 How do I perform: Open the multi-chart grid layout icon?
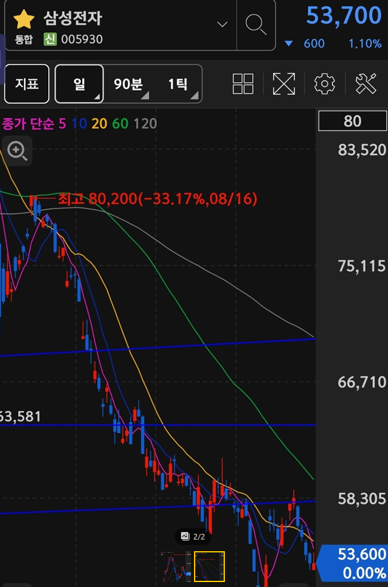pyautogui.click(x=243, y=83)
